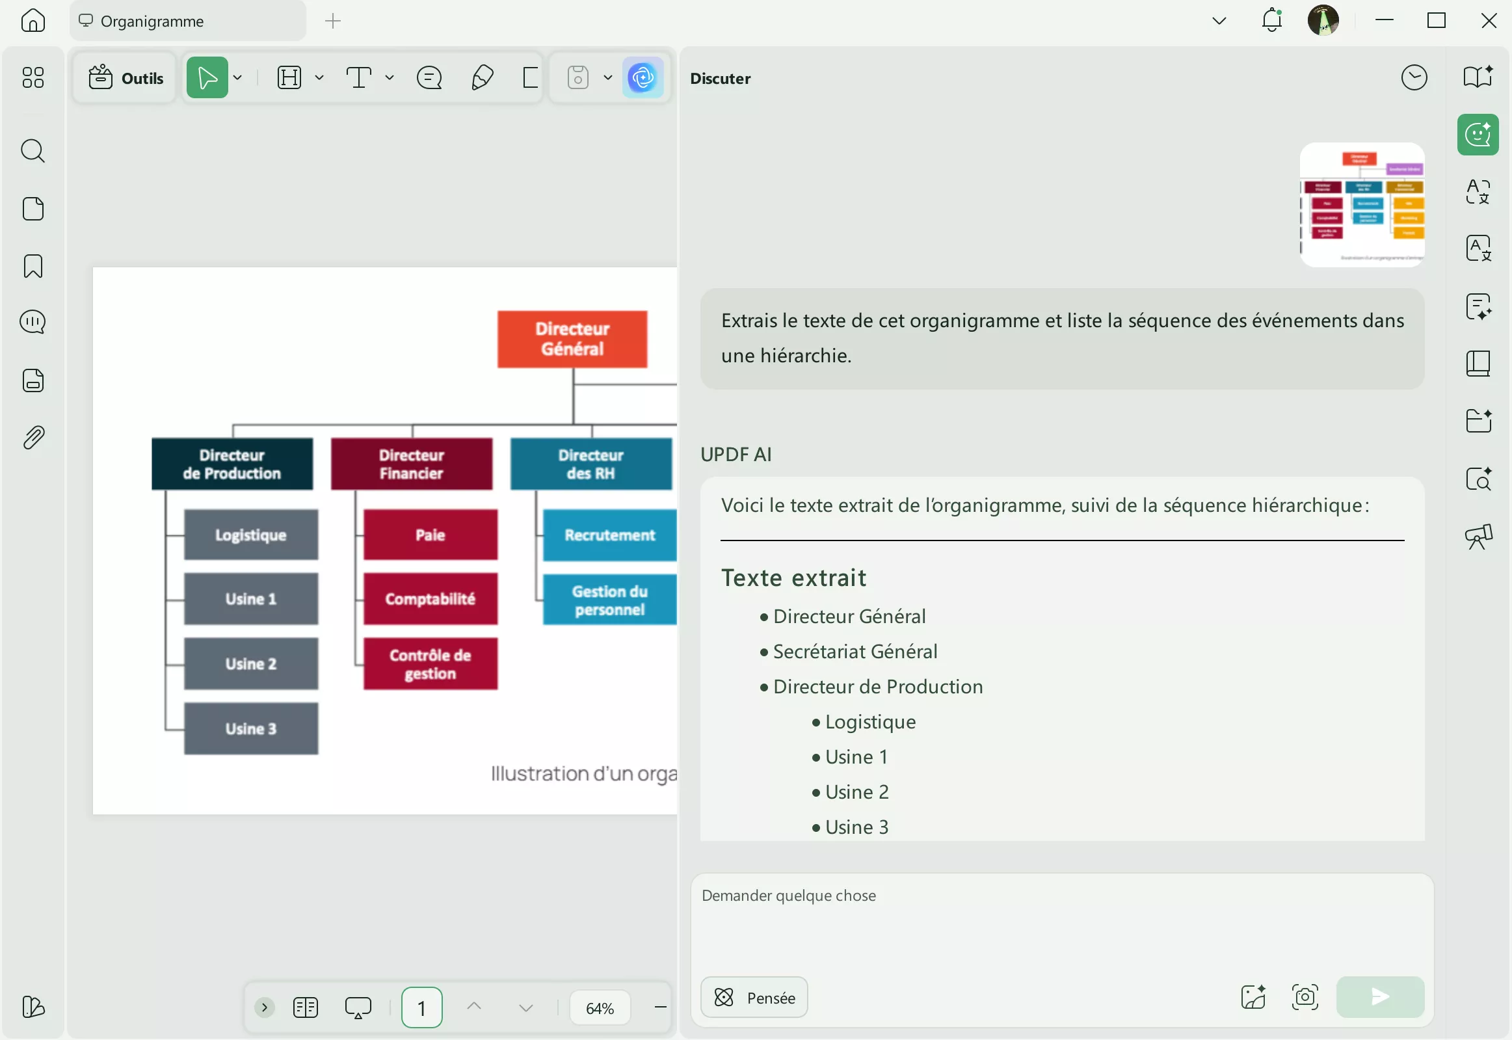
Task: Open the search panel in the left sidebar
Action: 32,151
